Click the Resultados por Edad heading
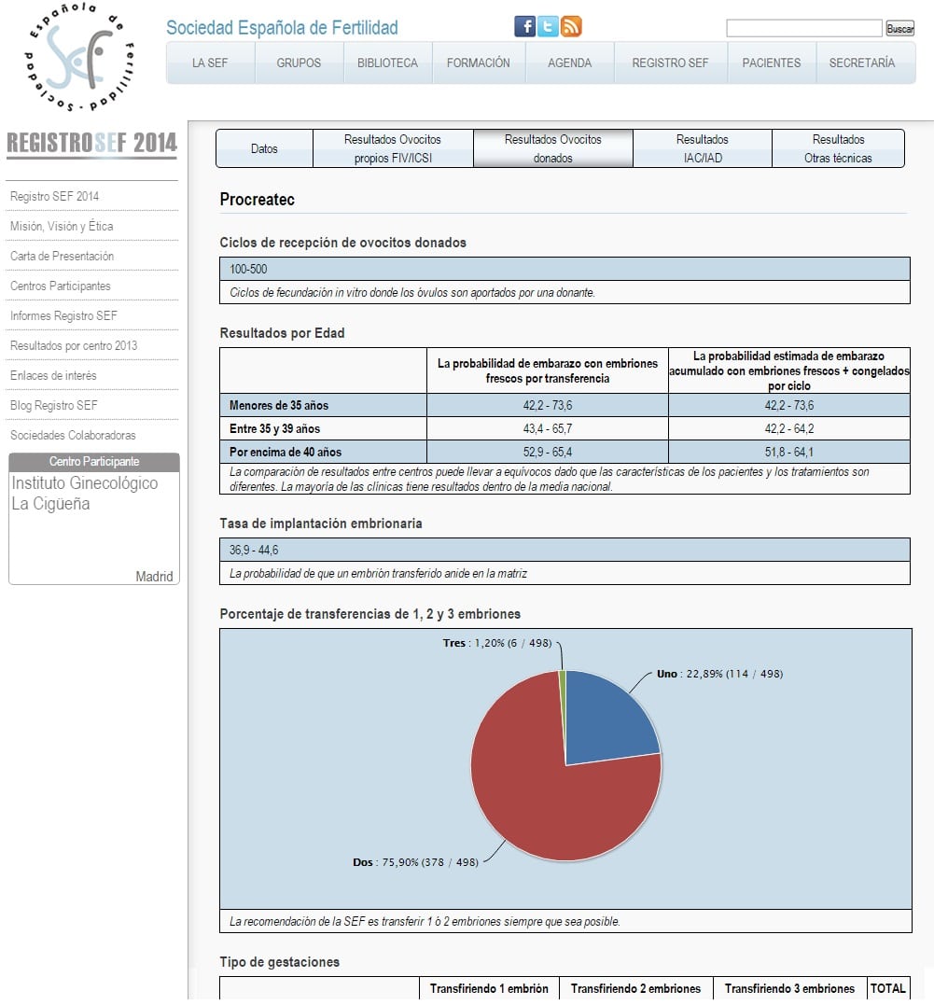The image size is (934, 1005). tap(282, 332)
